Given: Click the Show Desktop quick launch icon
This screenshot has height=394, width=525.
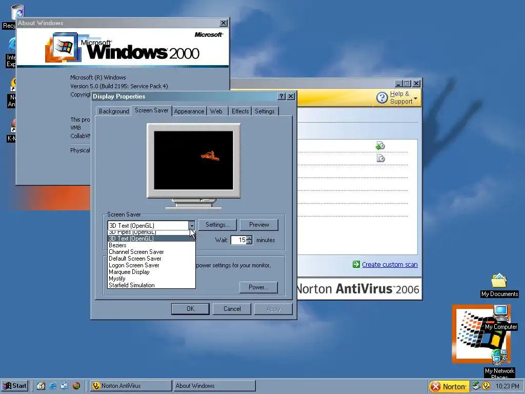Looking at the screenshot, I should (x=41, y=386).
